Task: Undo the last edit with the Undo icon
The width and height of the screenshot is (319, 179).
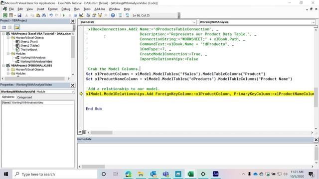Action: pos(51,15)
